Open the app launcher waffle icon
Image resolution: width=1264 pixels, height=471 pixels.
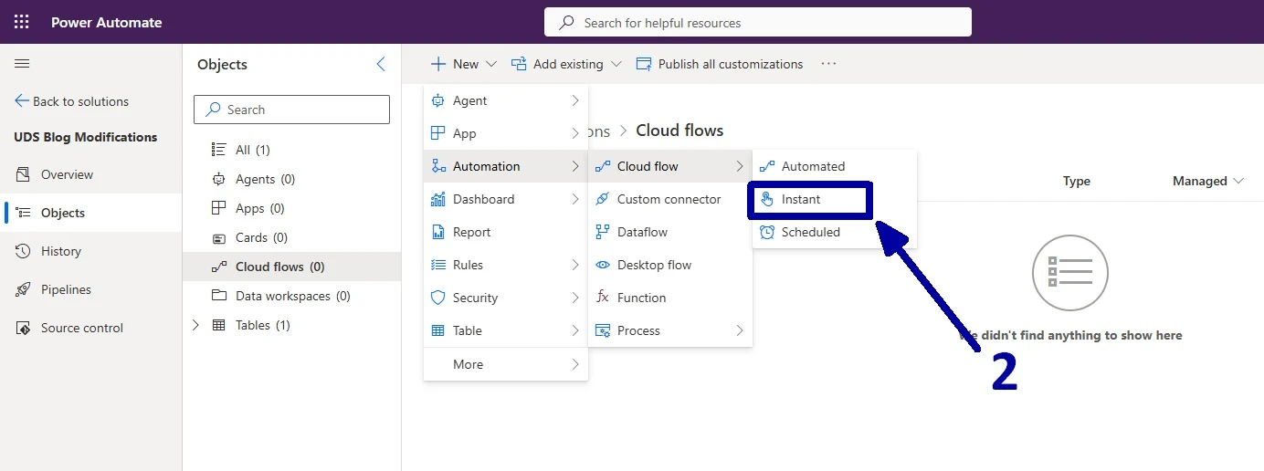pos(22,22)
